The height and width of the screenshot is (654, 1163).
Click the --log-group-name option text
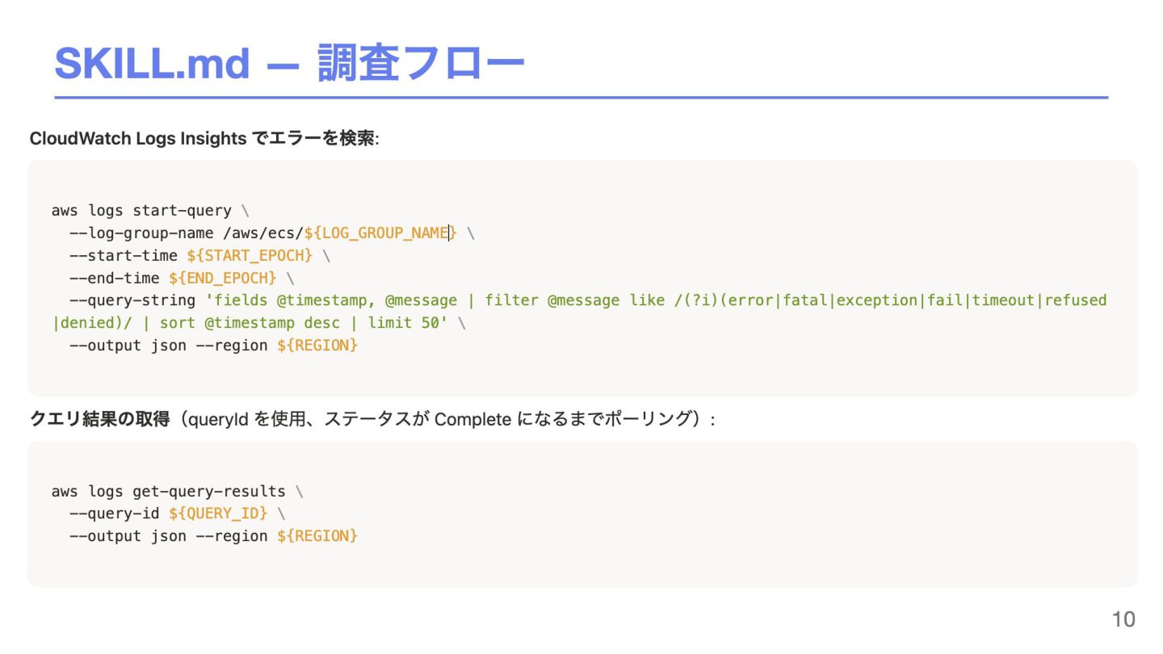(x=141, y=233)
